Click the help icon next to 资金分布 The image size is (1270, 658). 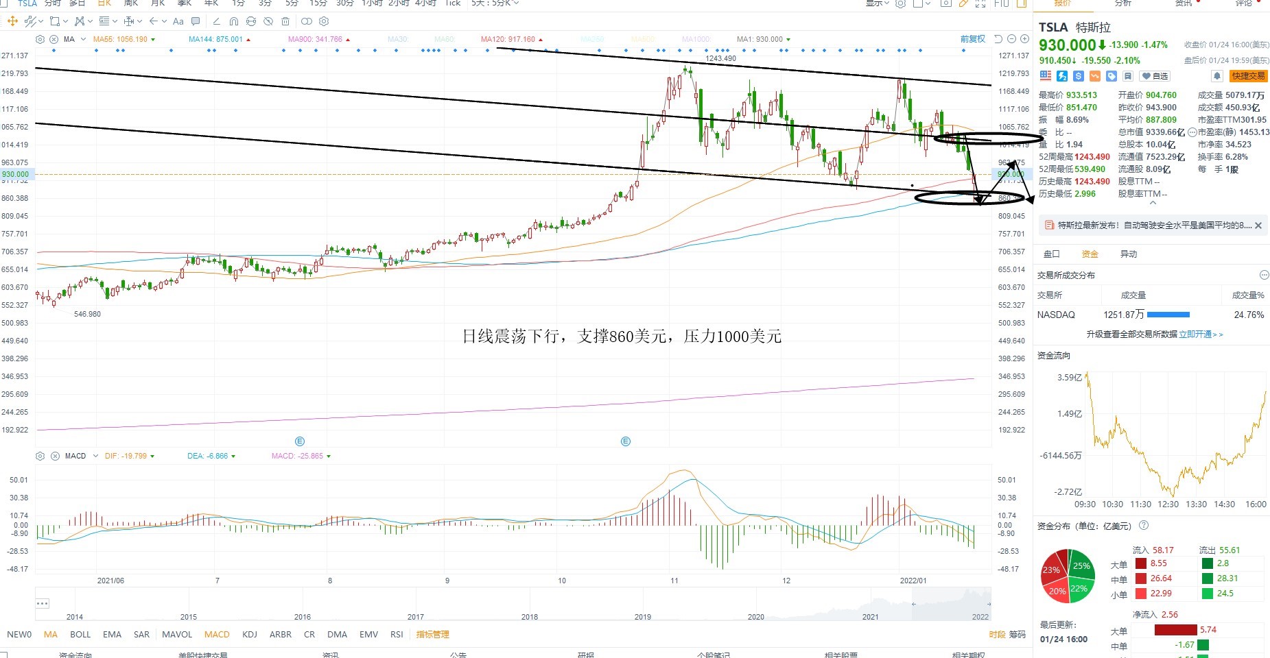1144,526
